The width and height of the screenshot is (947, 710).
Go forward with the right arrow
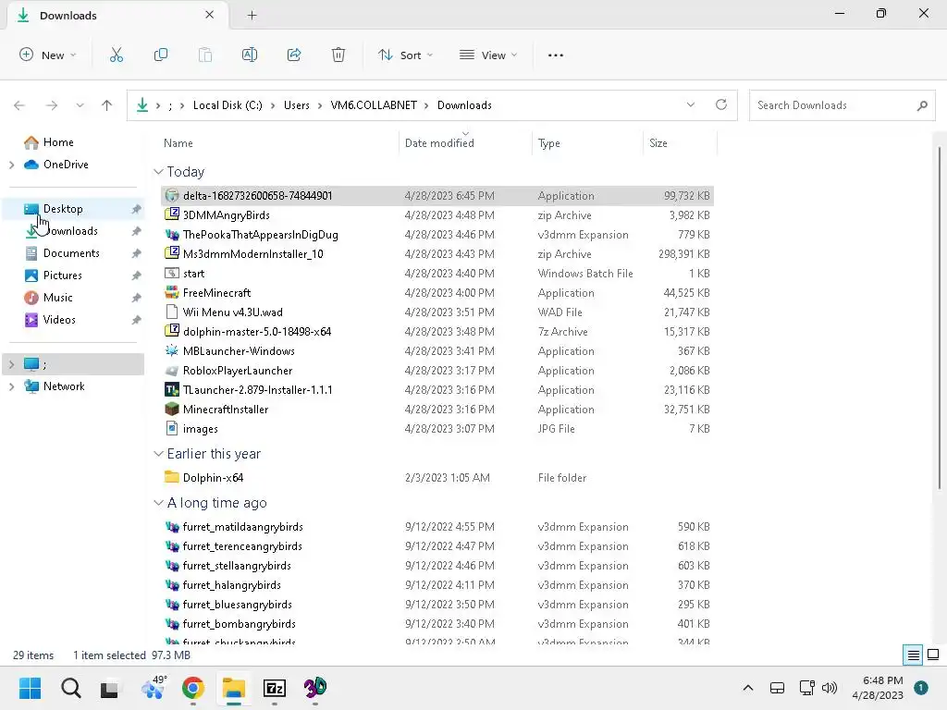pyautogui.click(x=52, y=105)
